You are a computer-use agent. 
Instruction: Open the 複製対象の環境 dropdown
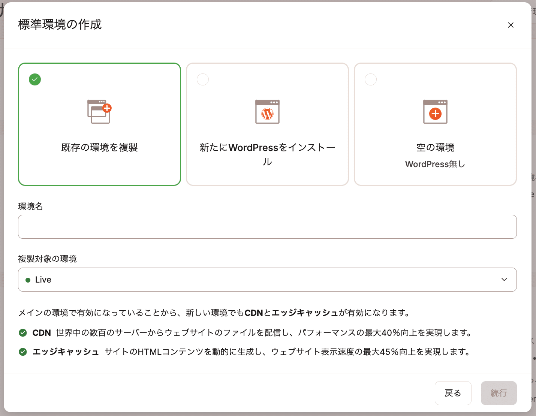pyautogui.click(x=267, y=280)
